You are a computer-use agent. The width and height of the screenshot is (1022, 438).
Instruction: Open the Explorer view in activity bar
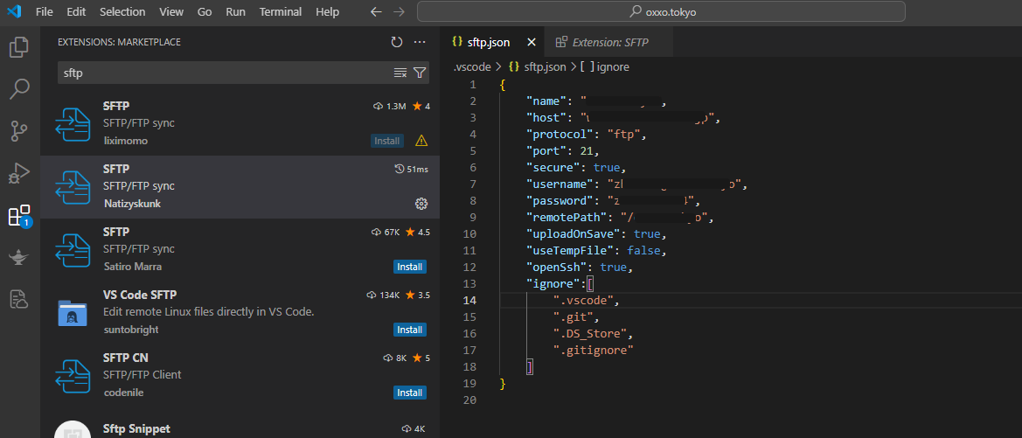tap(19, 47)
